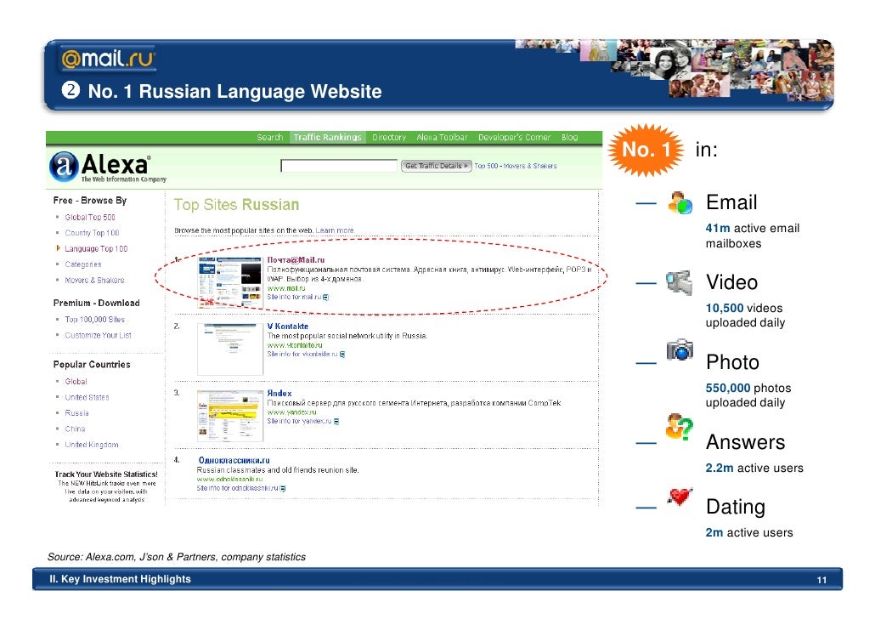The width and height of the screenshot is (875, 619).
Task: Open the Одноклассники.ru site title
Action: 234,460
